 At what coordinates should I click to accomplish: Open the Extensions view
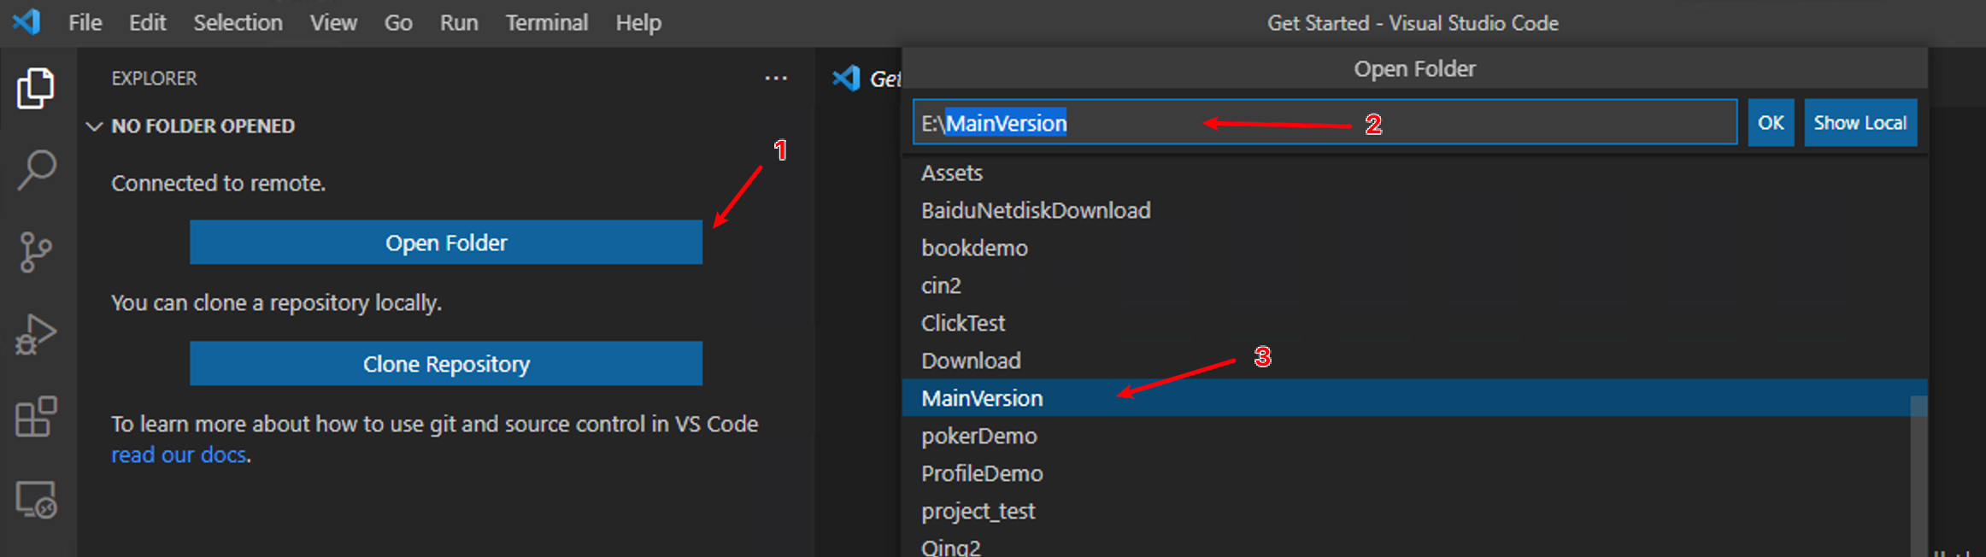click(36, 416)
